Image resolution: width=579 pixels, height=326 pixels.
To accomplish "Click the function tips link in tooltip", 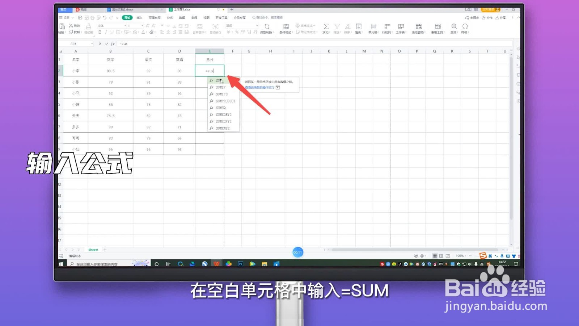I will pos(259,88).
